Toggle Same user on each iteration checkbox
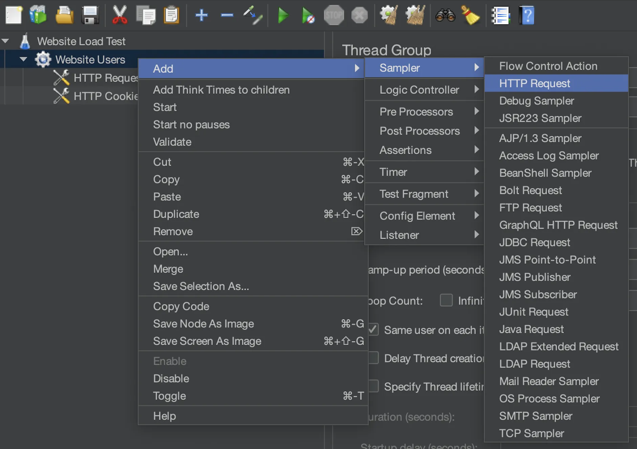The height and width of the screenshot is (449, 637). pos(373,329)
